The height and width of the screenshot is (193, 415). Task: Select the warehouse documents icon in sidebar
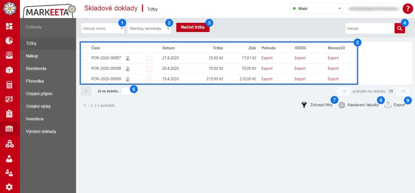(x=9, y=129)
